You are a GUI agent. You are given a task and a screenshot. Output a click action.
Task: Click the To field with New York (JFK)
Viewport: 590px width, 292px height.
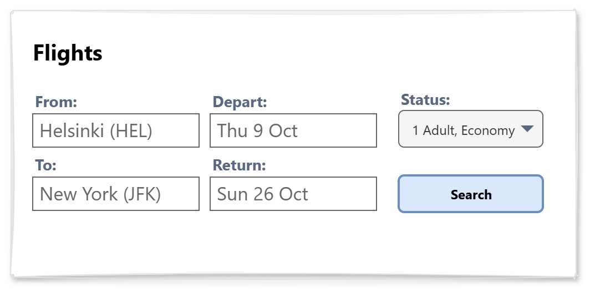116,194
